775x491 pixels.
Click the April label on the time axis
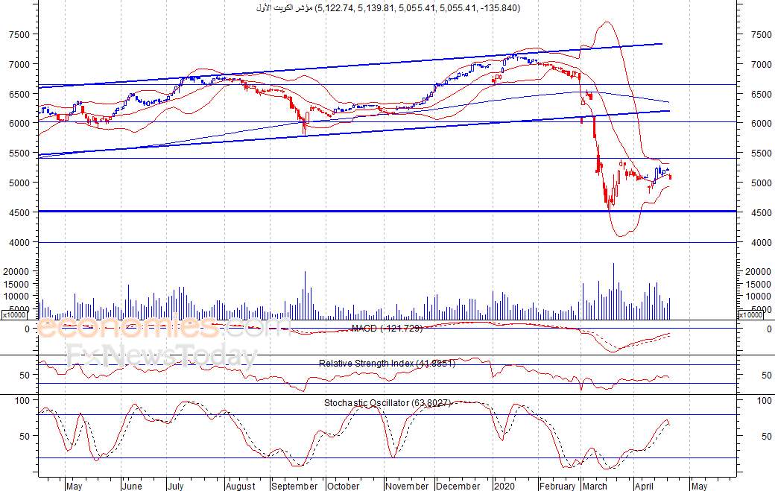644,486
